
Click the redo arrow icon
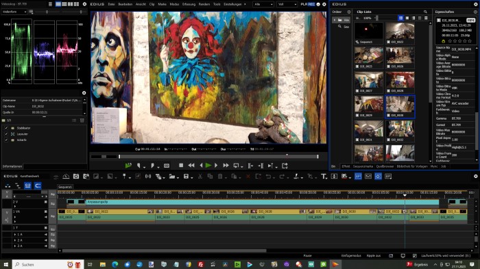pos(282,177)
